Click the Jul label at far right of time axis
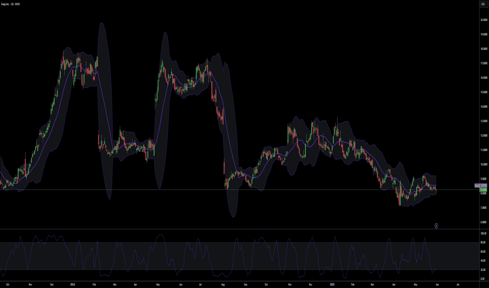The image size is (489, 288). tap(458, 284)
